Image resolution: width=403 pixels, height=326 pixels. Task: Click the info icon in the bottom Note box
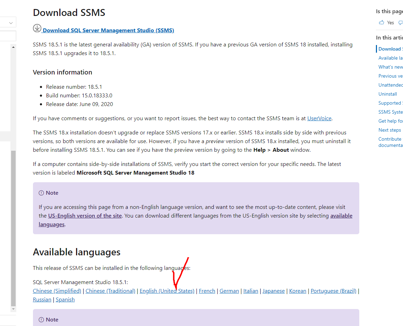(x=42, y=319)
